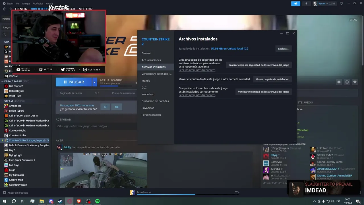Open Brave browser from the taskbar
Image resolution: width=364 pixels, height=205 pixels.
click(79, 201)
